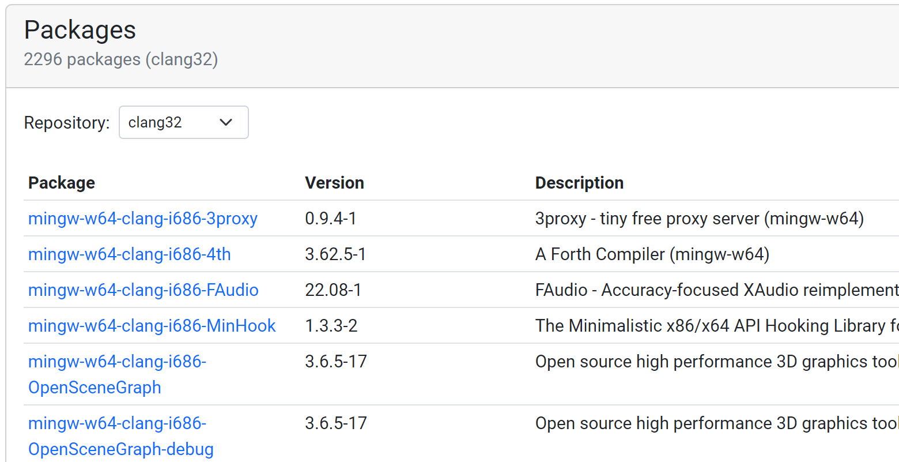The height and width of the screenshot is (462, 899).
Task: Open mingw-w64-clang-i686-FAudio package link
Action: [143, 290]
